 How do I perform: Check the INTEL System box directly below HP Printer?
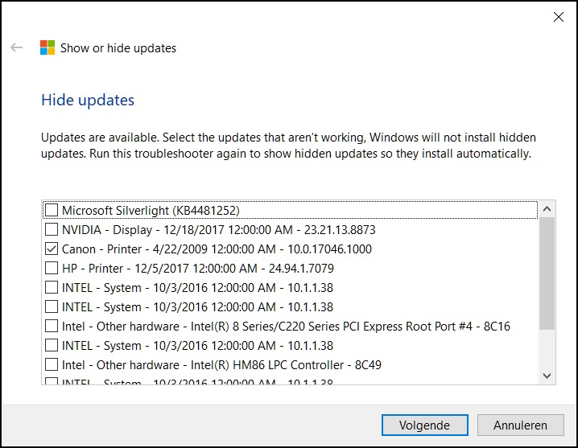click(x=52, y=287)
